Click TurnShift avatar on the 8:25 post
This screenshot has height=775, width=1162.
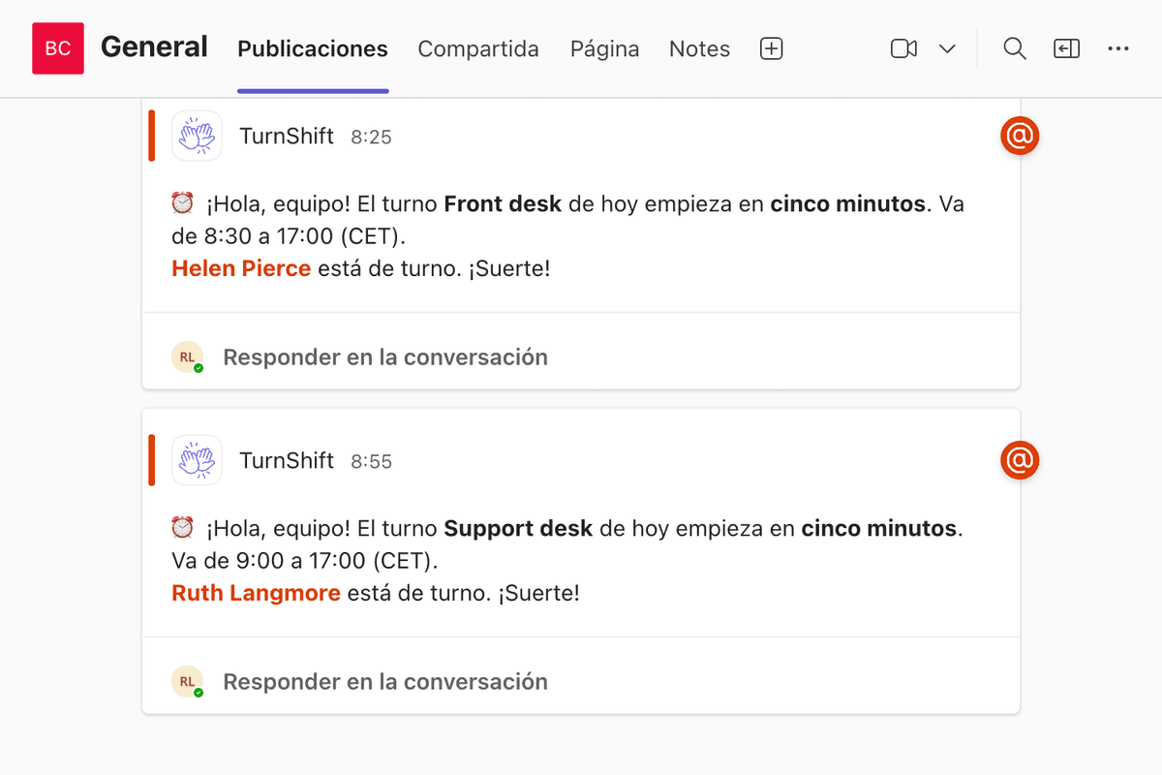pyautogui.click(x=197, y=136)
